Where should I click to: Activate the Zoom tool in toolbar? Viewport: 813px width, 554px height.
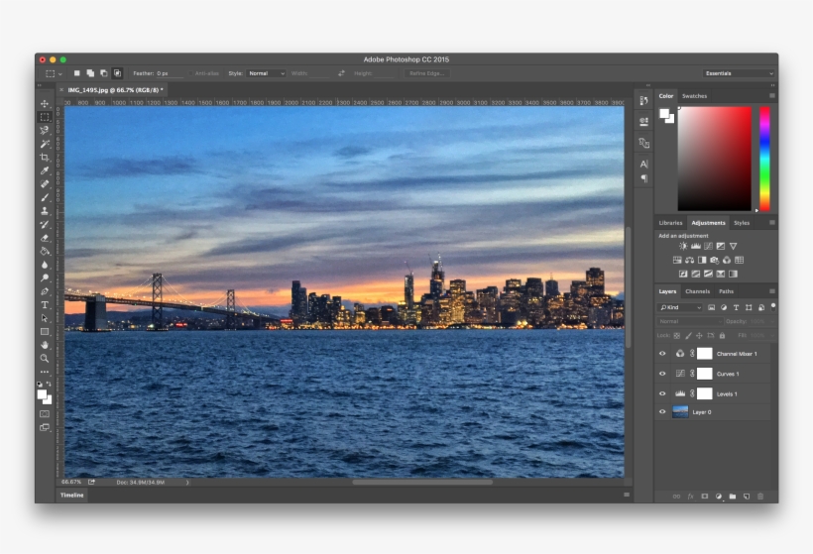click(x=45, y=358)
